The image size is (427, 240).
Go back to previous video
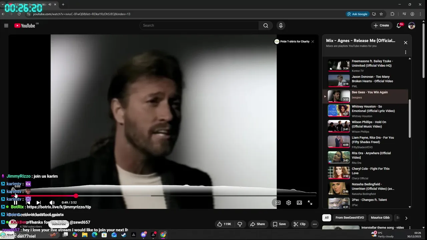pyautogui.click(x=28, y=202)
